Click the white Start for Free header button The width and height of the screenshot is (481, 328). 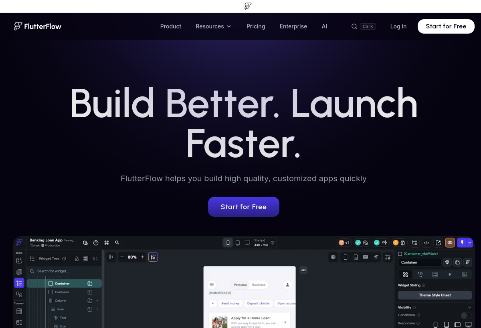tap(446, 26)
